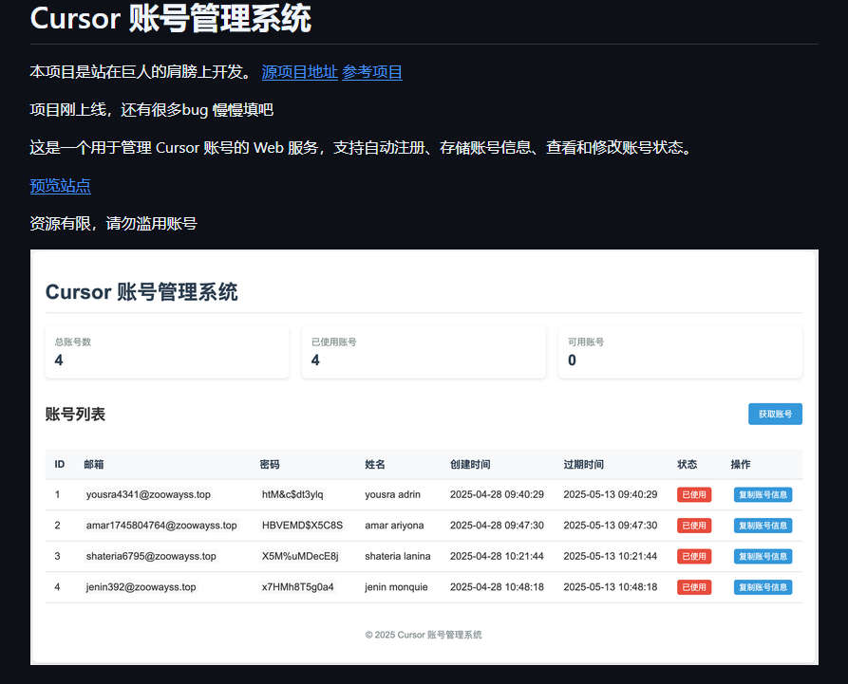The width and height of the screenshot is (848, 684).
Task: Open the 源项目地址 link
Action: click(x=300, y=72)
